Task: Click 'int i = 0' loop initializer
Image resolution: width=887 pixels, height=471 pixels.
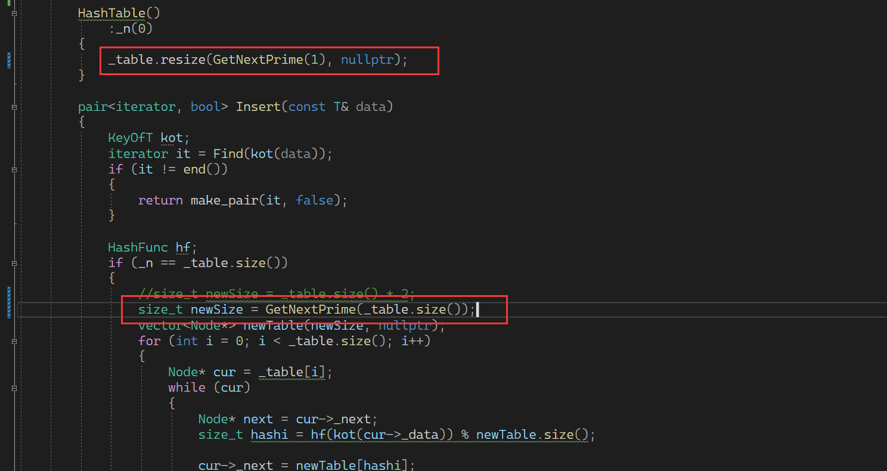Action: [x=209, y=341]
